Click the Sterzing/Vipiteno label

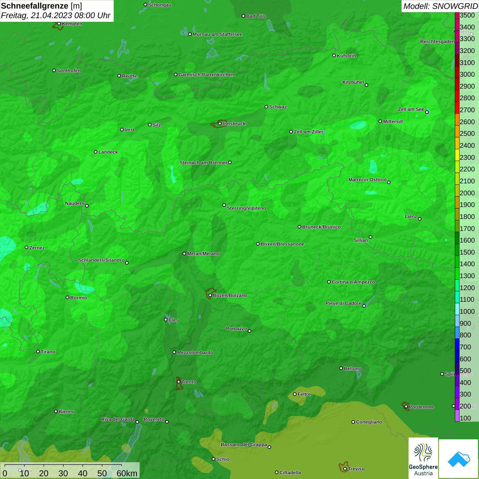(x=246, y=208)
